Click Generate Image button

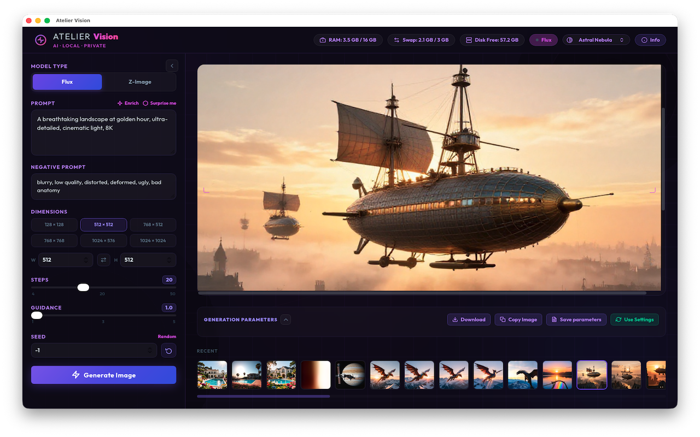click(103, 375)
